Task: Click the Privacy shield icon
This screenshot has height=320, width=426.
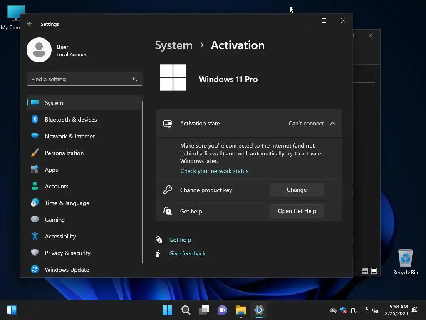Action: point(35,252)
